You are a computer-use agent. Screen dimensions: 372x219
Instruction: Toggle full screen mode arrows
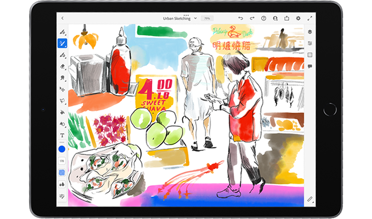[310, 18]
